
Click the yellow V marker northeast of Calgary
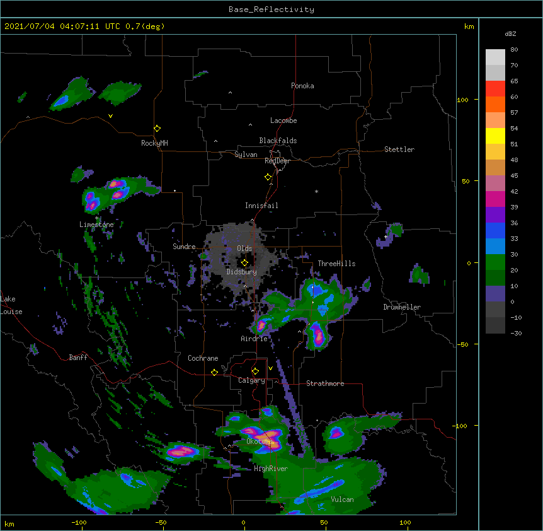[270, 368]
